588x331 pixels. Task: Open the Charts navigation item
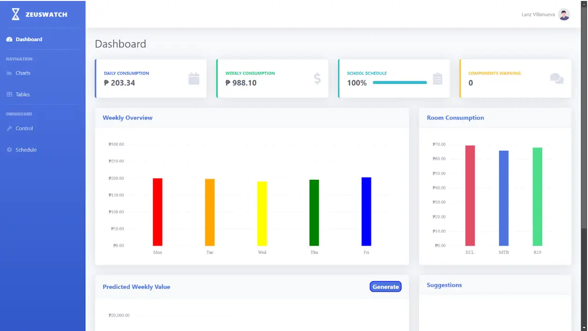click(x=22, y=73)
